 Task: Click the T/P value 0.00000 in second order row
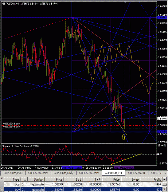point(96,190)
